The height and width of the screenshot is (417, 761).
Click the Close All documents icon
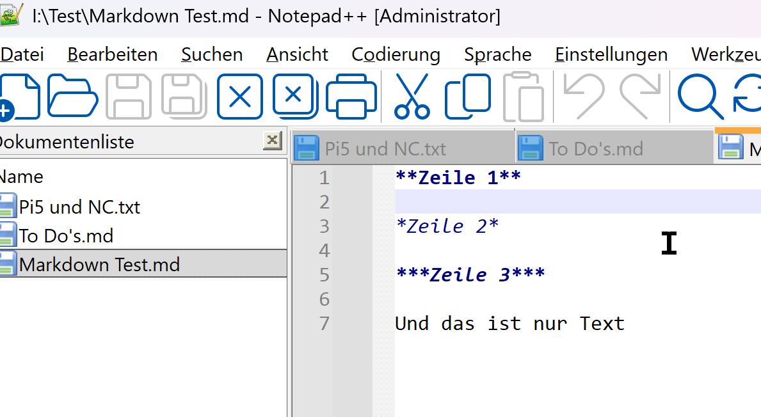point(296,97)
